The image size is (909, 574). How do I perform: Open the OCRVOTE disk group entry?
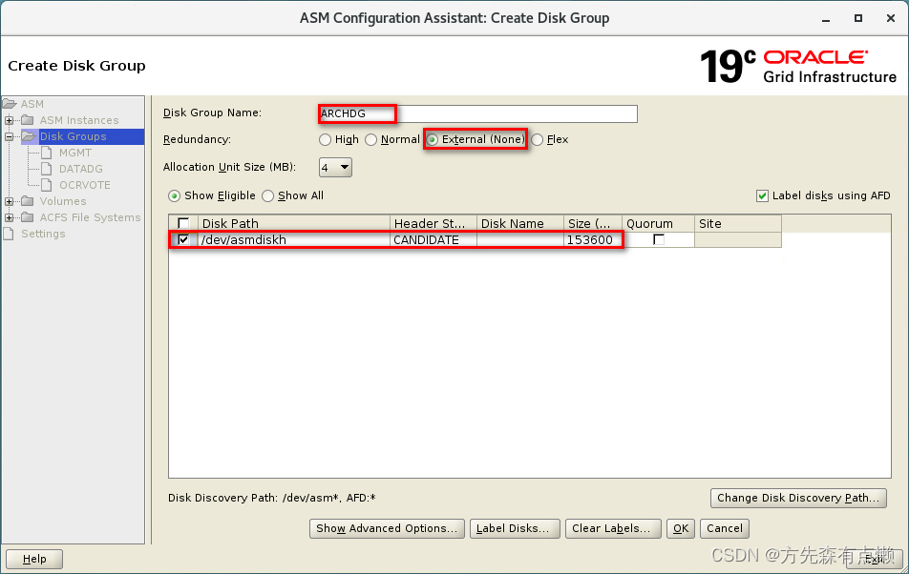85,185
